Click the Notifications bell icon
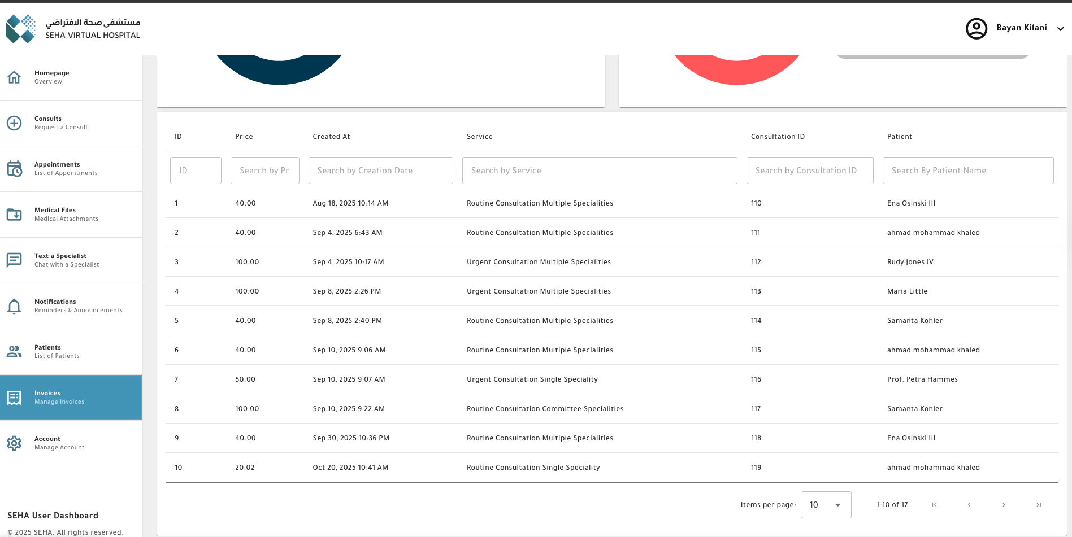 point(14,306)
